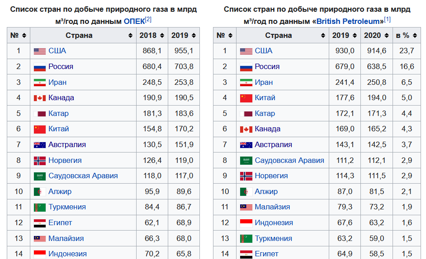426x259 pixels.
Task: Sort BP table by 2020 column arrows
Action: coord(387,36)
